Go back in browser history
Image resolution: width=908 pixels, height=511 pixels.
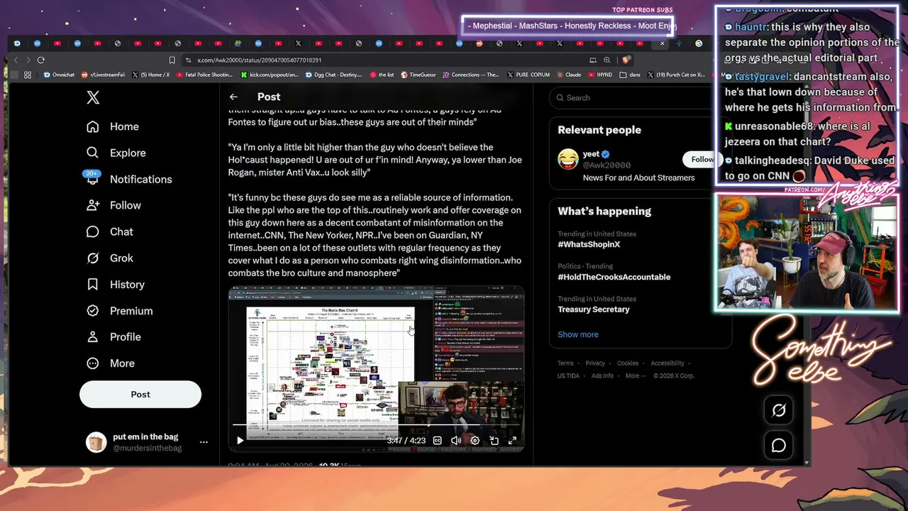[16, 60]
